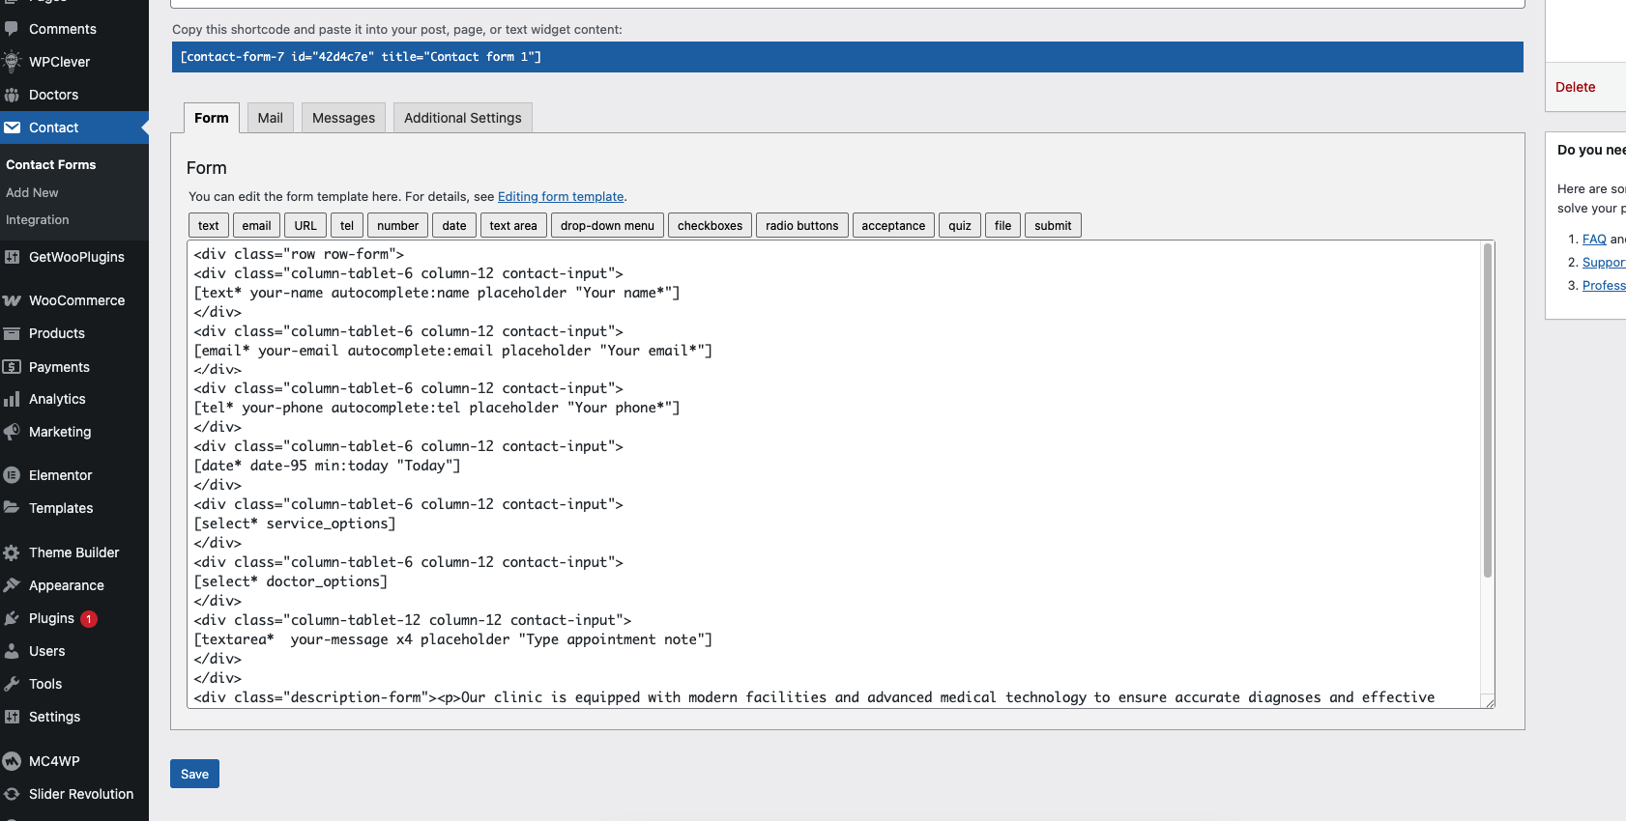
Task: Insert a drop-down menu tag
Action: point(607,226)
